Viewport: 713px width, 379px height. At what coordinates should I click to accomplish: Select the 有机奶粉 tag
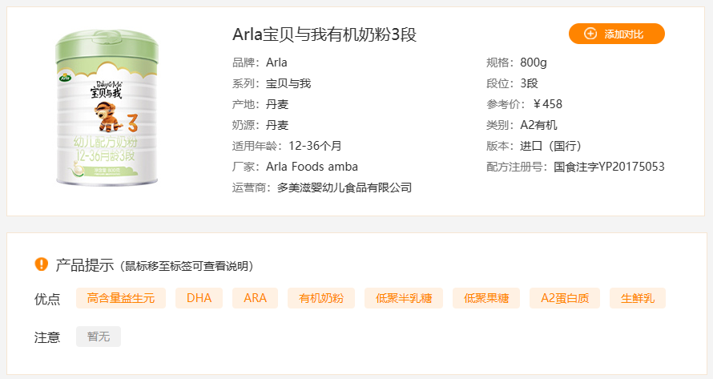click(x=321, y=298)
